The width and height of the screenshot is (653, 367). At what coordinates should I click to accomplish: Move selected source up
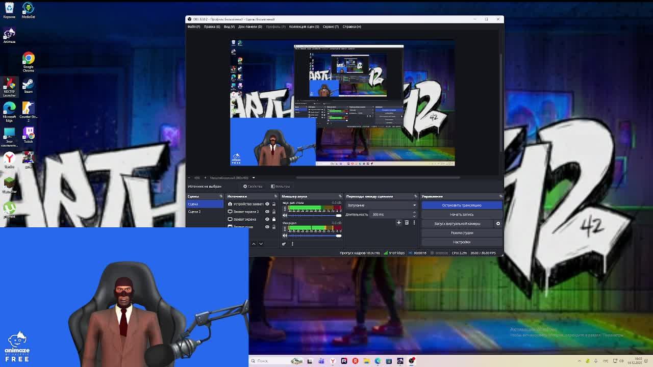point(254,244)
